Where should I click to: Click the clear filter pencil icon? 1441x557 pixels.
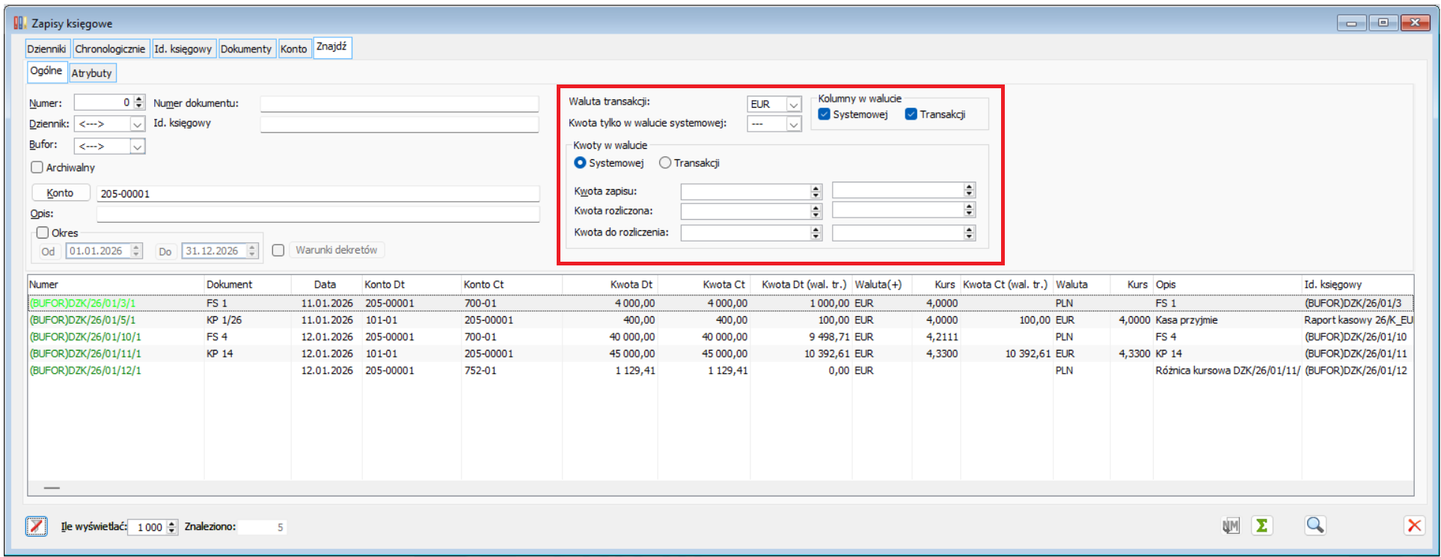point(36,526)
